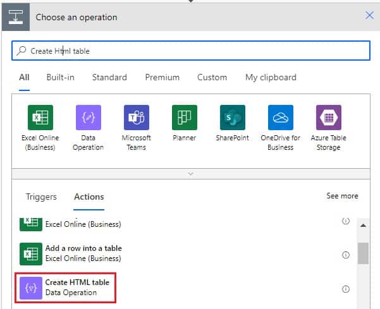Close the Choose an operation panel

tap(369, 16)
